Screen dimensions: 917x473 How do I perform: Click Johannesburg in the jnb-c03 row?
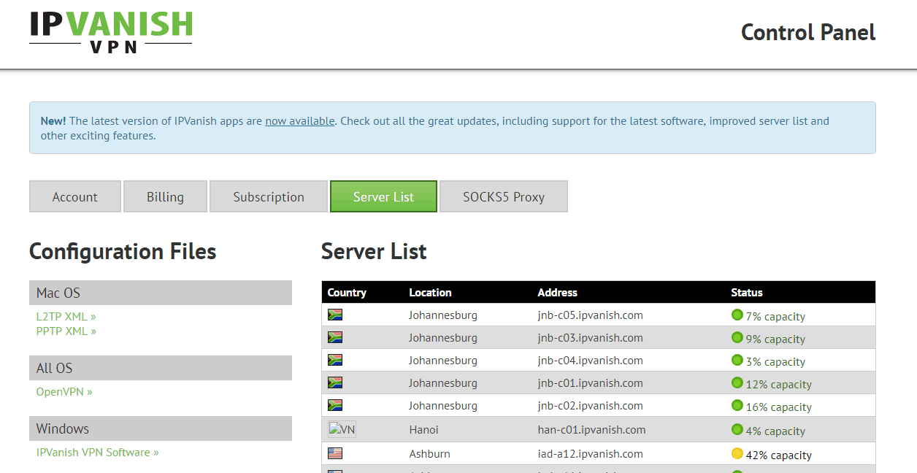coord(443,338)
